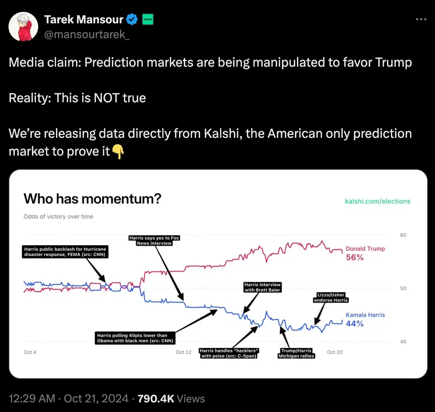Click the 'Harris says yes to Fox' annotation
The image size is (435, 412).
click(x=154, y=240)
